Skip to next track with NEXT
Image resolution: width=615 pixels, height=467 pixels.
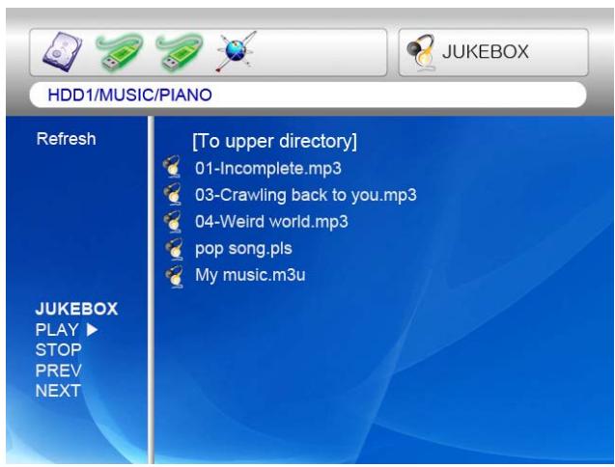click(58, 391)
